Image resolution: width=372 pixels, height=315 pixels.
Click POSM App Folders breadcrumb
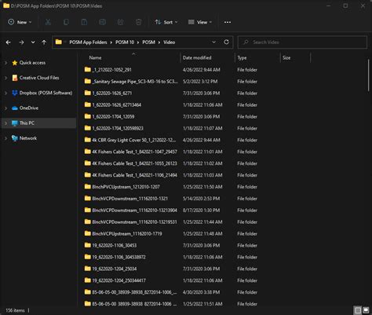tap(88, 42)
